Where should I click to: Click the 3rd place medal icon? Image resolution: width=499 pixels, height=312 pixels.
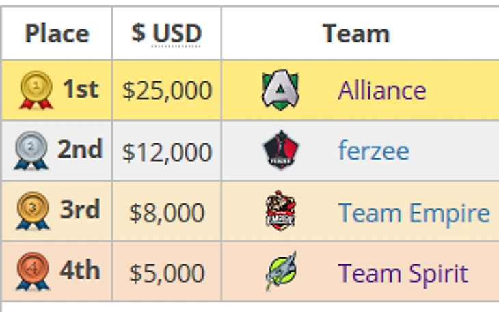click(x=33, y=211)
